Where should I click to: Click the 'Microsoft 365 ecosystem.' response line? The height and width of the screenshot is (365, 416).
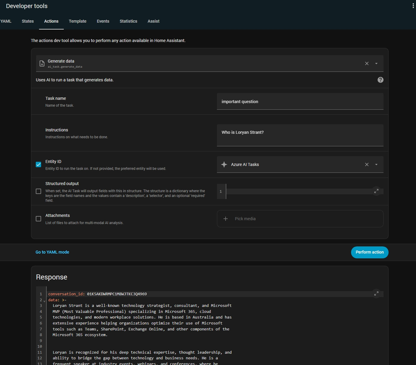pos(80,335)
